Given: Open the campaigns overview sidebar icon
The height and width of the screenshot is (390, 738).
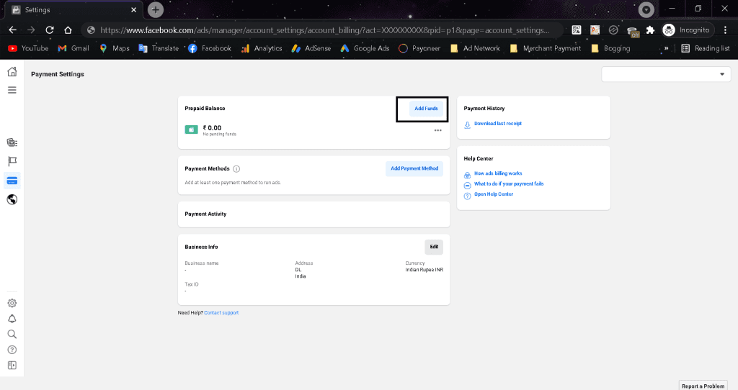Looking at the screenshot, I should click(12, 142).
